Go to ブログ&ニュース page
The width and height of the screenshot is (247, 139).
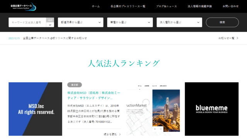click(166, 6)
